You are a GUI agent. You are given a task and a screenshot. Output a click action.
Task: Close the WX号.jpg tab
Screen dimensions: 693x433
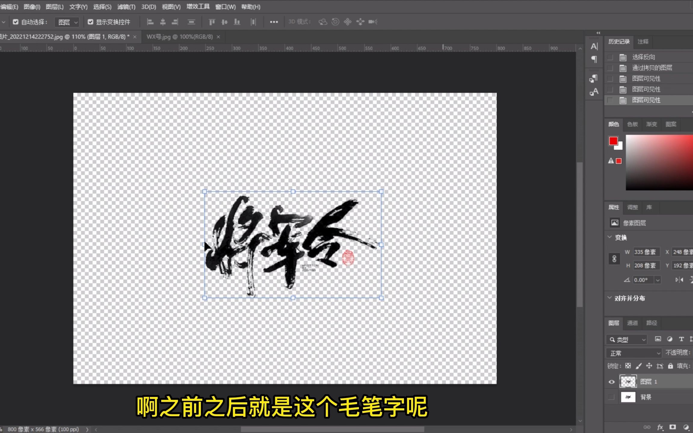pyautogui.click(x=218, y=37)
